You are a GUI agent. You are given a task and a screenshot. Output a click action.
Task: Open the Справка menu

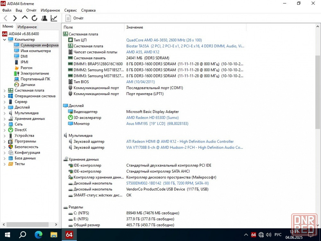pyautogui.click(x=89, y=10)
